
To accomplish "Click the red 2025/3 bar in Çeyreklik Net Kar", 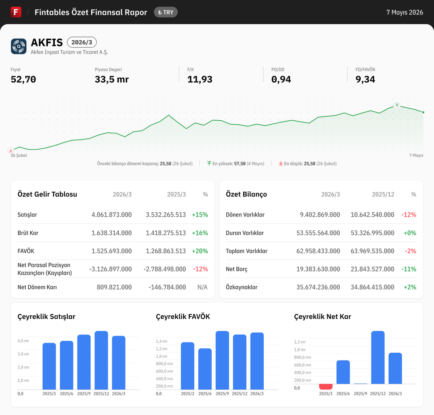I will click(326, 387).
